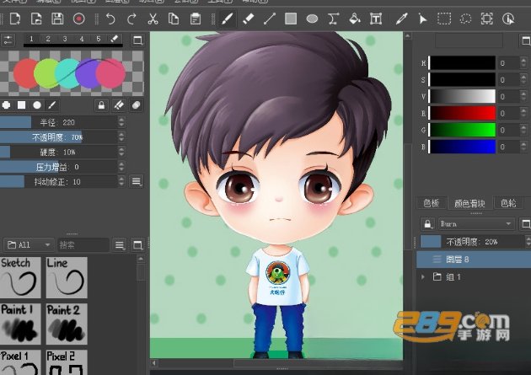Select the text frame tool
The height and width of the screenshot is (375, 531).
click(376, 19)
